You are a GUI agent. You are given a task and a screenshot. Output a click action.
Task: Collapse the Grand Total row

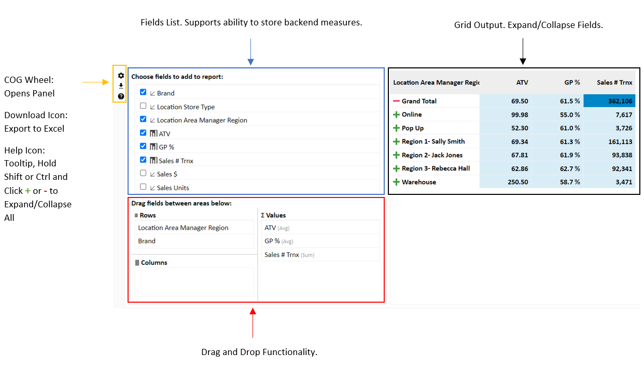(396, 101)
